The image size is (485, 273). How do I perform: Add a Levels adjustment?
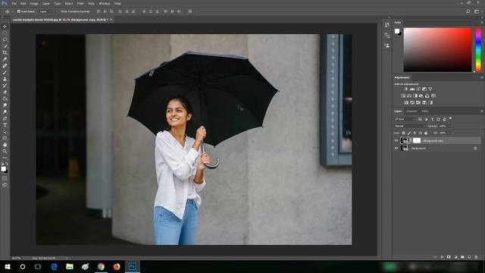pyautogui.click(x=412, y=89)
